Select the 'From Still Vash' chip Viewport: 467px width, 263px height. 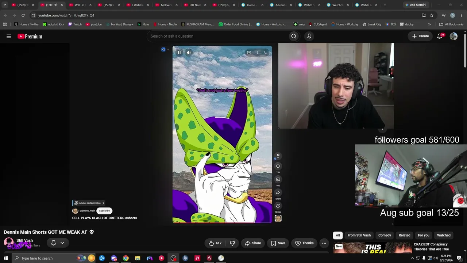[359, 235]
